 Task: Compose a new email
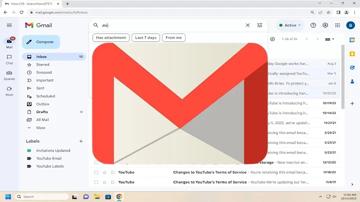click(x=41, y=42)
